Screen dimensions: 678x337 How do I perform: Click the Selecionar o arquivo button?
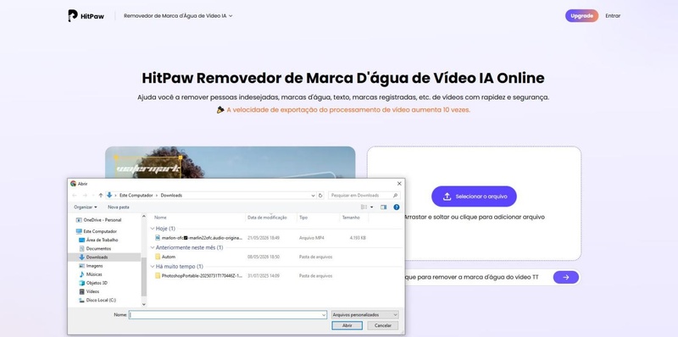tap(474, 196)
